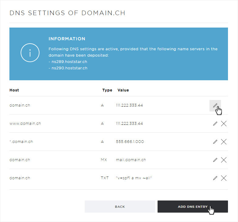Go back with the Back button

point(120,207)
